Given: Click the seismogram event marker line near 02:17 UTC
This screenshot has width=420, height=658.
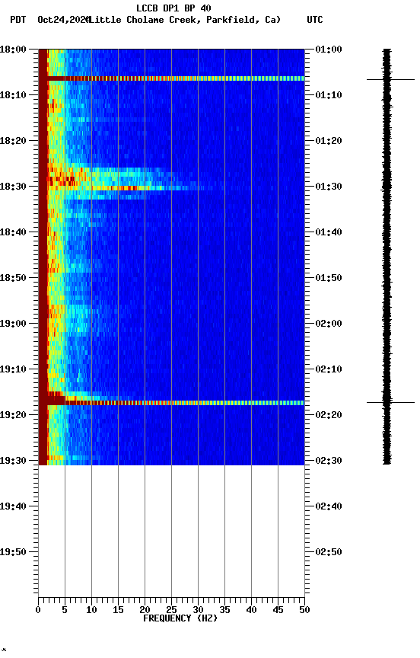Looking at the screenshot, I should coord(390,402).
